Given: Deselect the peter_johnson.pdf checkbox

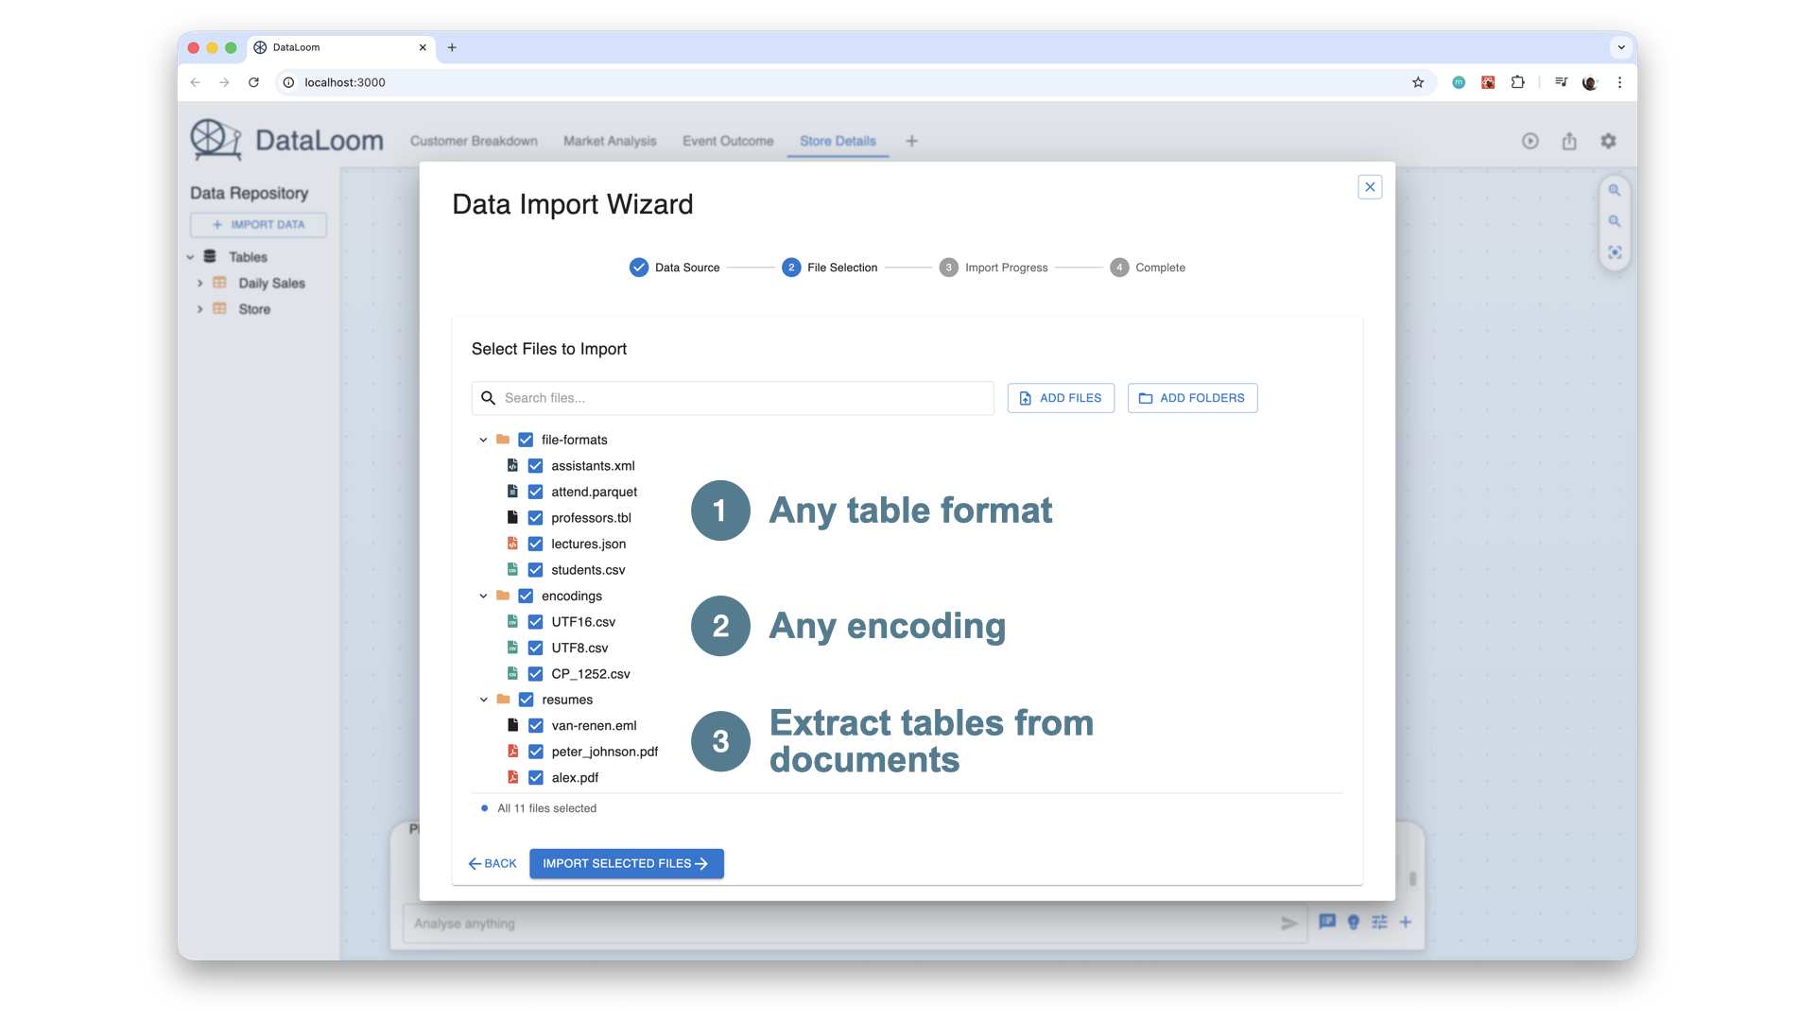Looking at the screenshot, I should coord(535,751).
